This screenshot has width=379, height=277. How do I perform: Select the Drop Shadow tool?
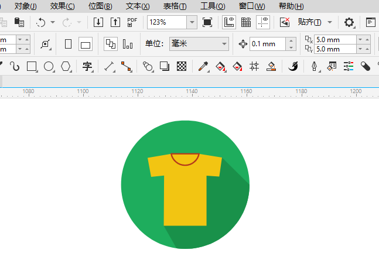tap(165, 66)
